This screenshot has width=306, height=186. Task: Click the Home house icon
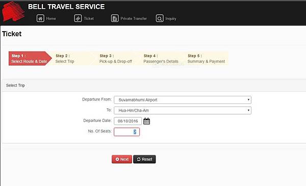click(x=40, y=18)
